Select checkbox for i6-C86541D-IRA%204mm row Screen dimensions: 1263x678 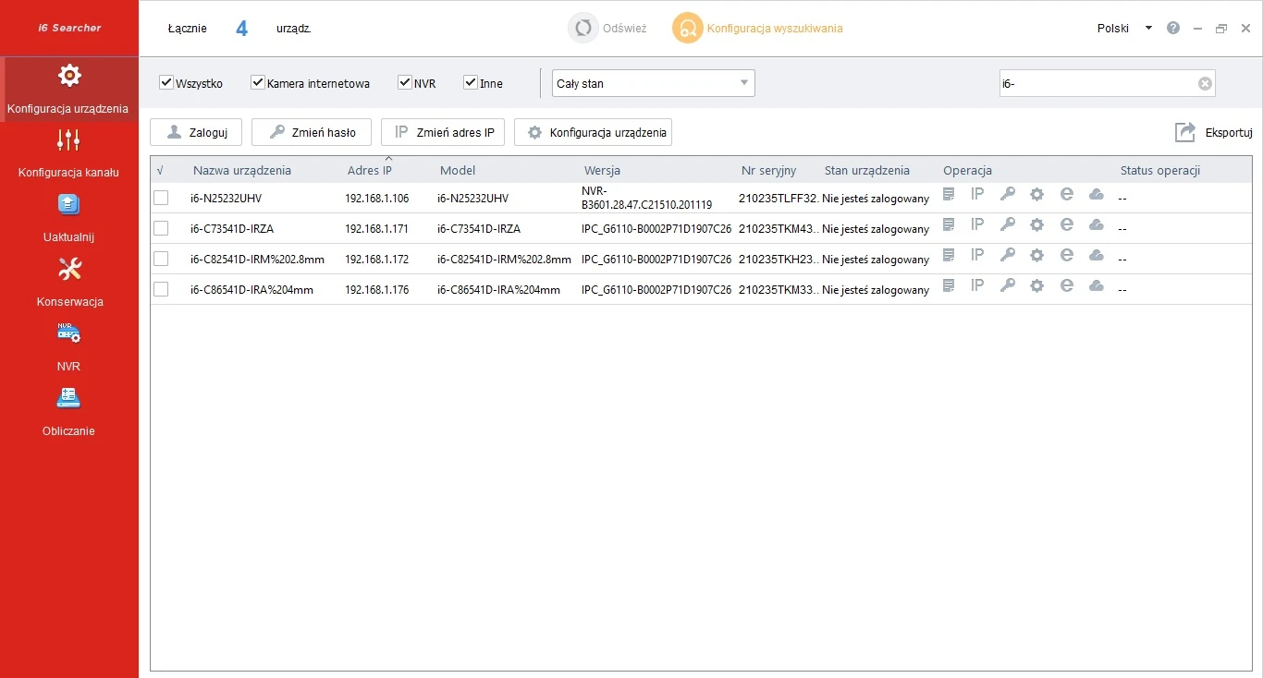161,289
